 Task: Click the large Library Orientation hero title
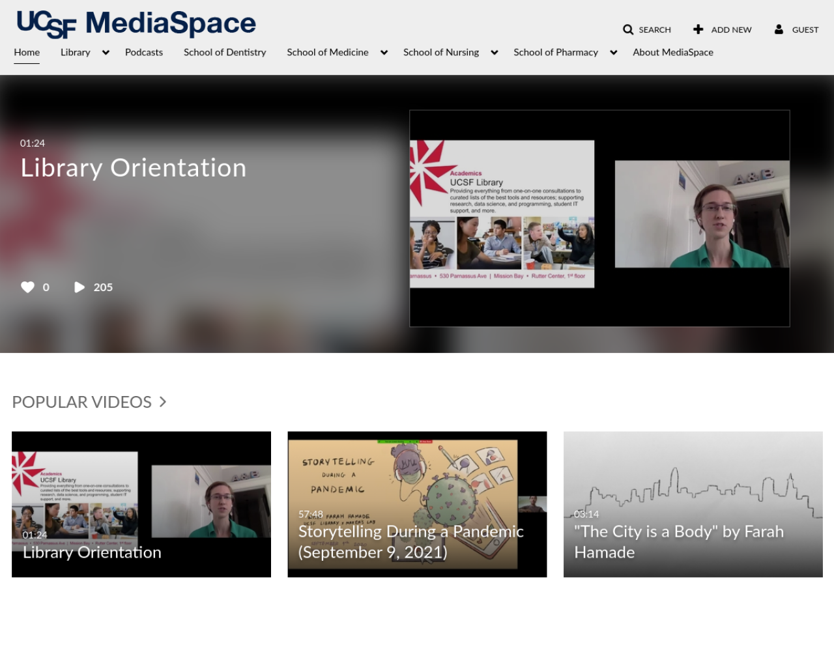click(134, 168)
